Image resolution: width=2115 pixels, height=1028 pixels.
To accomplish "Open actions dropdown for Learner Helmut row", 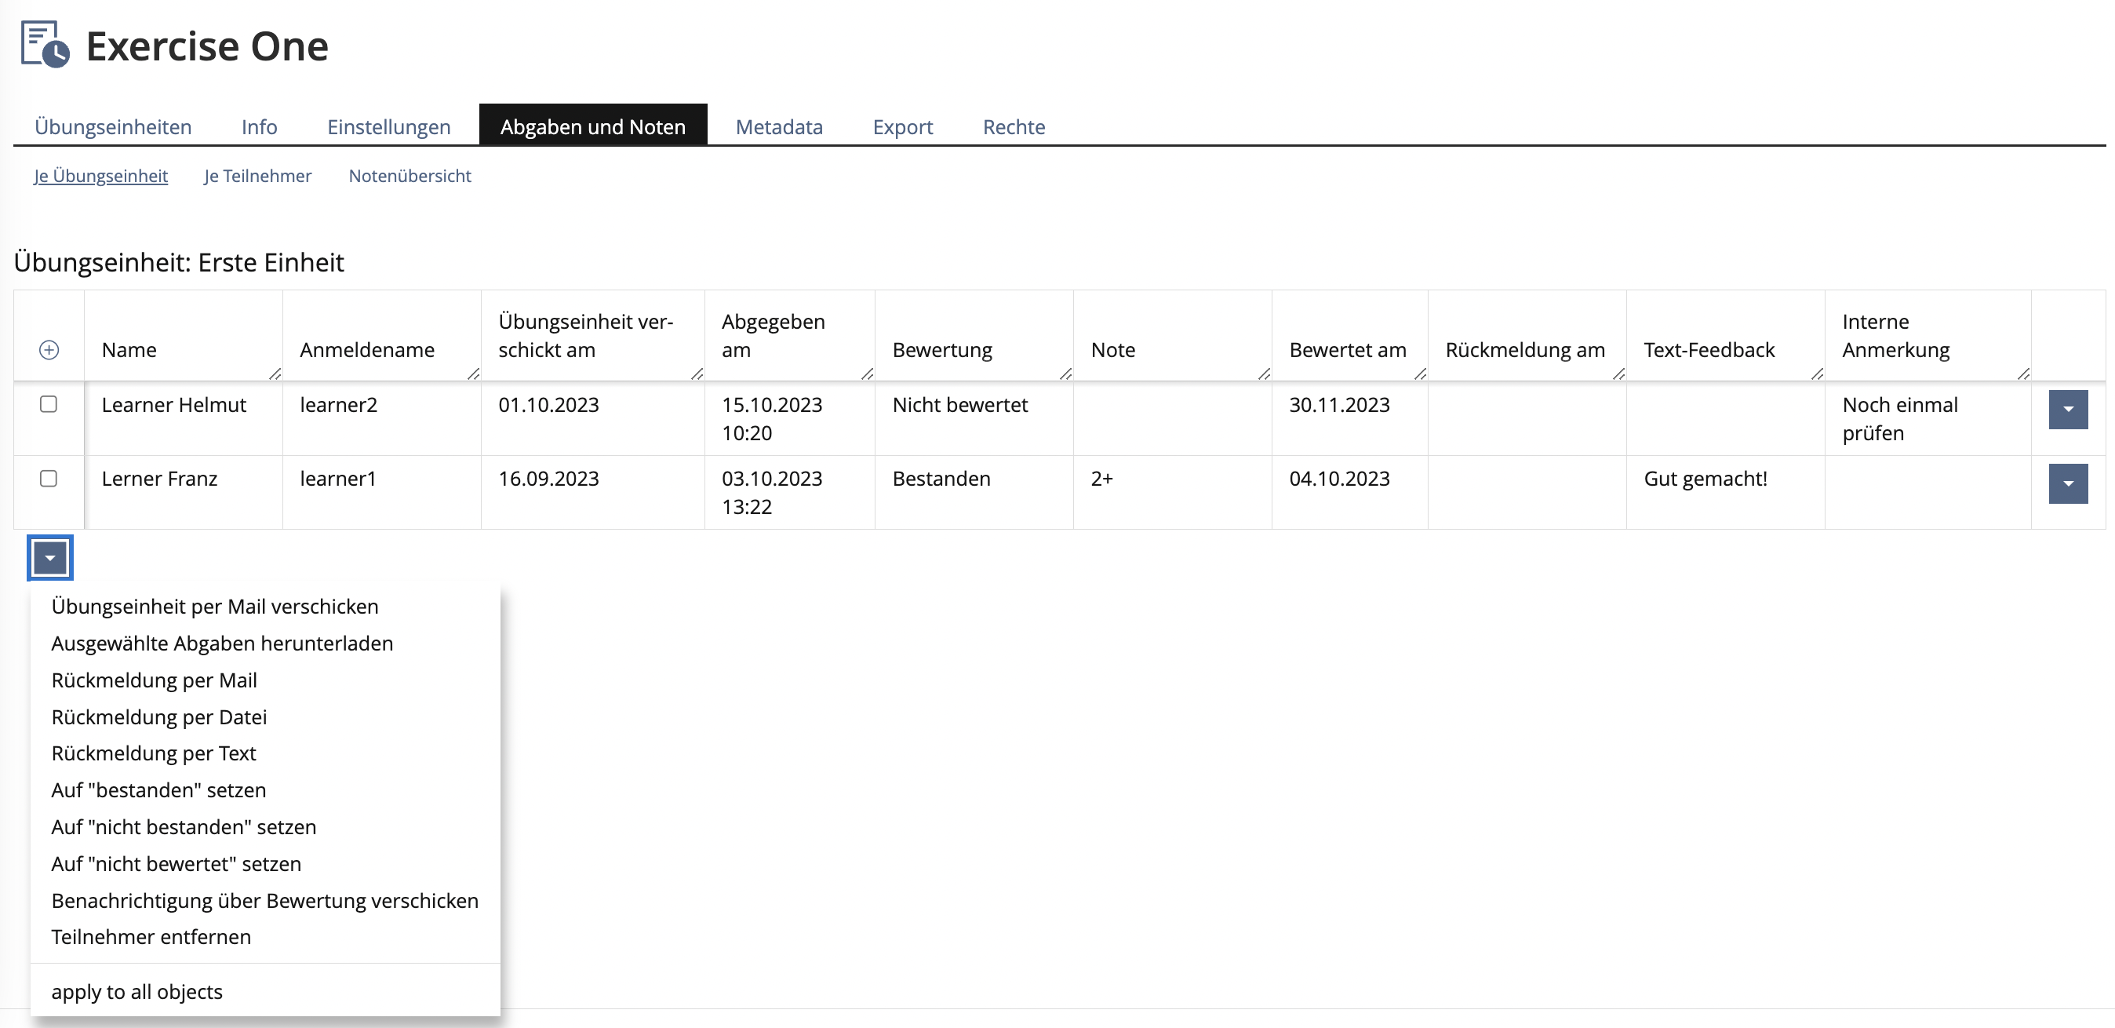I will click(2067, 410).
